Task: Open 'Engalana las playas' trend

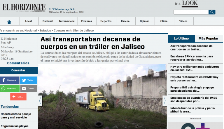Action: [x=15, y=126]
